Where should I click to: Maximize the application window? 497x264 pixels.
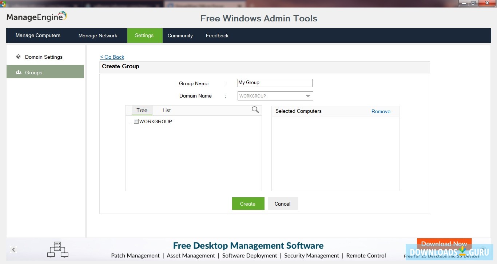473,3
